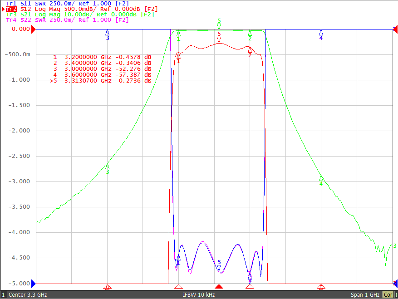Click the marker 2 triangle on the frequency axis
Viewport: 398px width, 299px height.
pyautogui.click(x=250, y=287)
